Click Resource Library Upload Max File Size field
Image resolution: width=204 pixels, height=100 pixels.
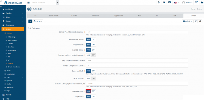pos(137,84)
